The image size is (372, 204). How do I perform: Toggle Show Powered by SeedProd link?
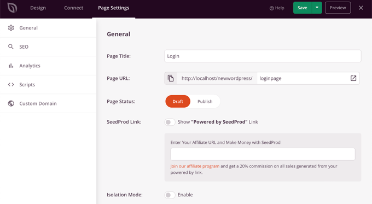pos(170,122)
